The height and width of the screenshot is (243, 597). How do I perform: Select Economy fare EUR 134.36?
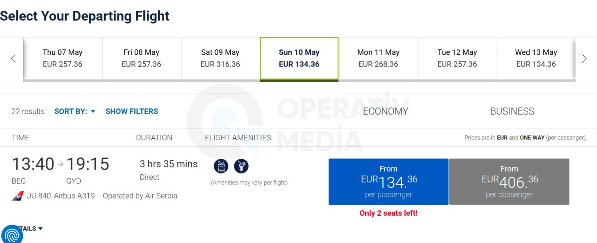[388, 182]
